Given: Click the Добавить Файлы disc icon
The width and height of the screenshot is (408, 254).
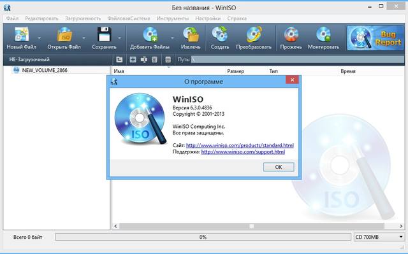Looking at the screenshot, I should (150, 34).
